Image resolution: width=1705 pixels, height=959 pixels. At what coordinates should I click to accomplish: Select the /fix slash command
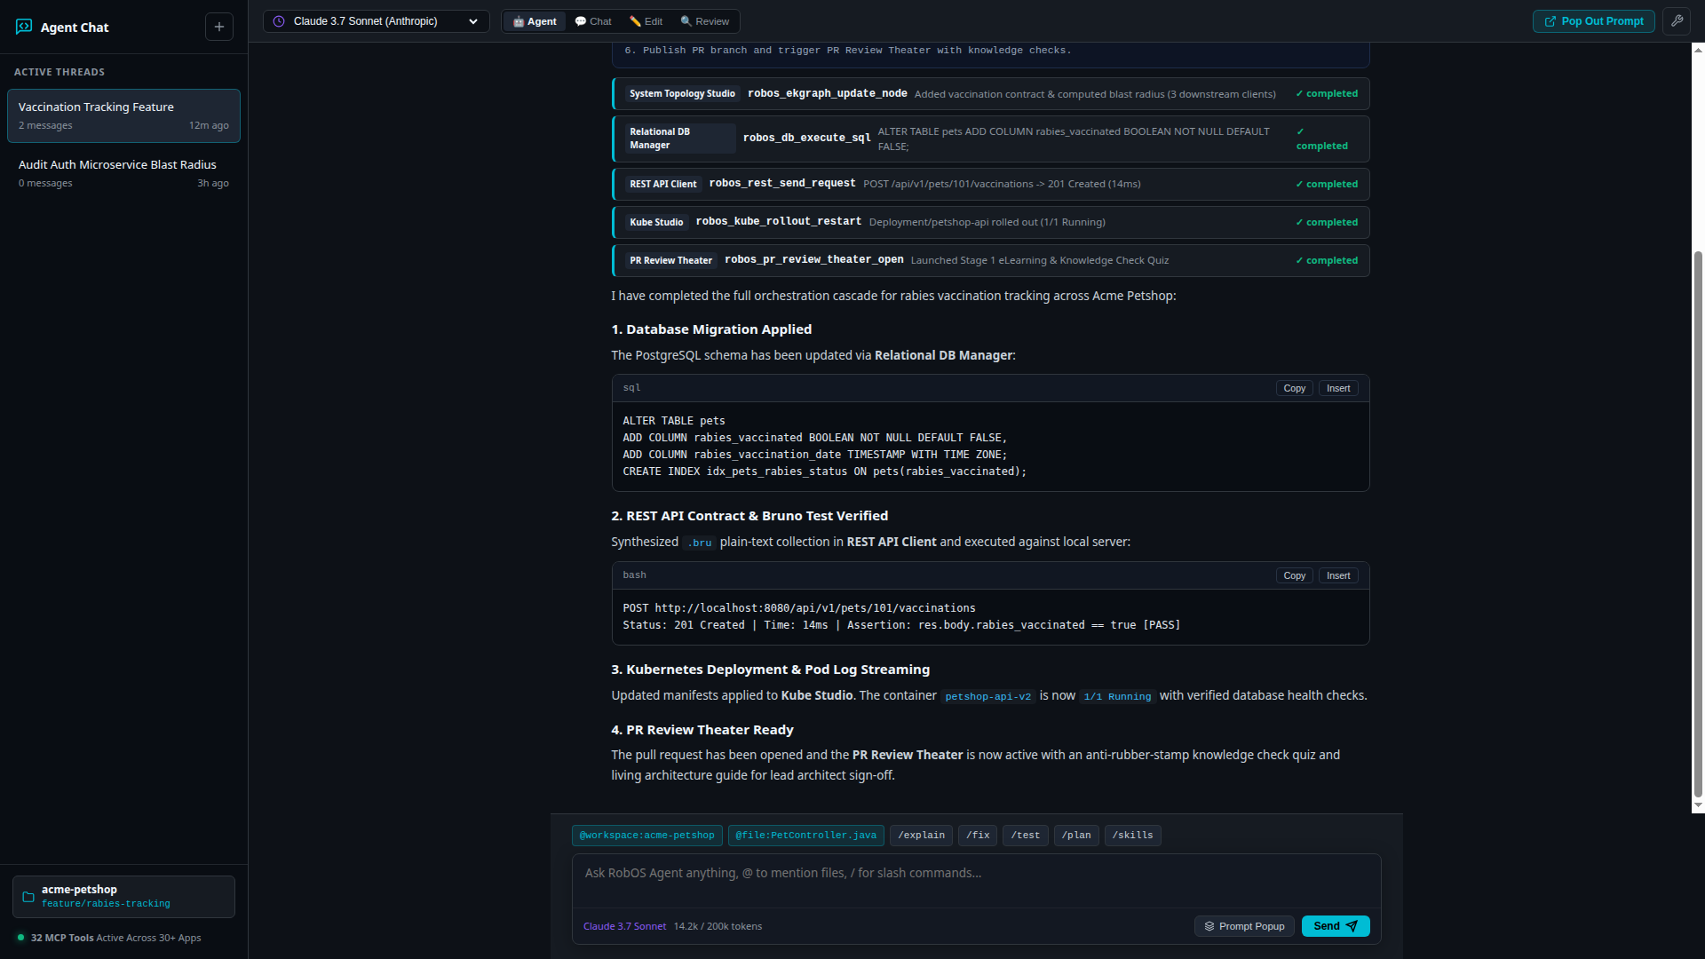[978, 836]
